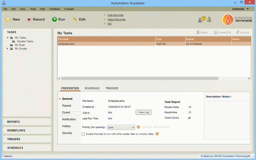Open the Tools menu
The image size is (256, 160).
point(33,9)
